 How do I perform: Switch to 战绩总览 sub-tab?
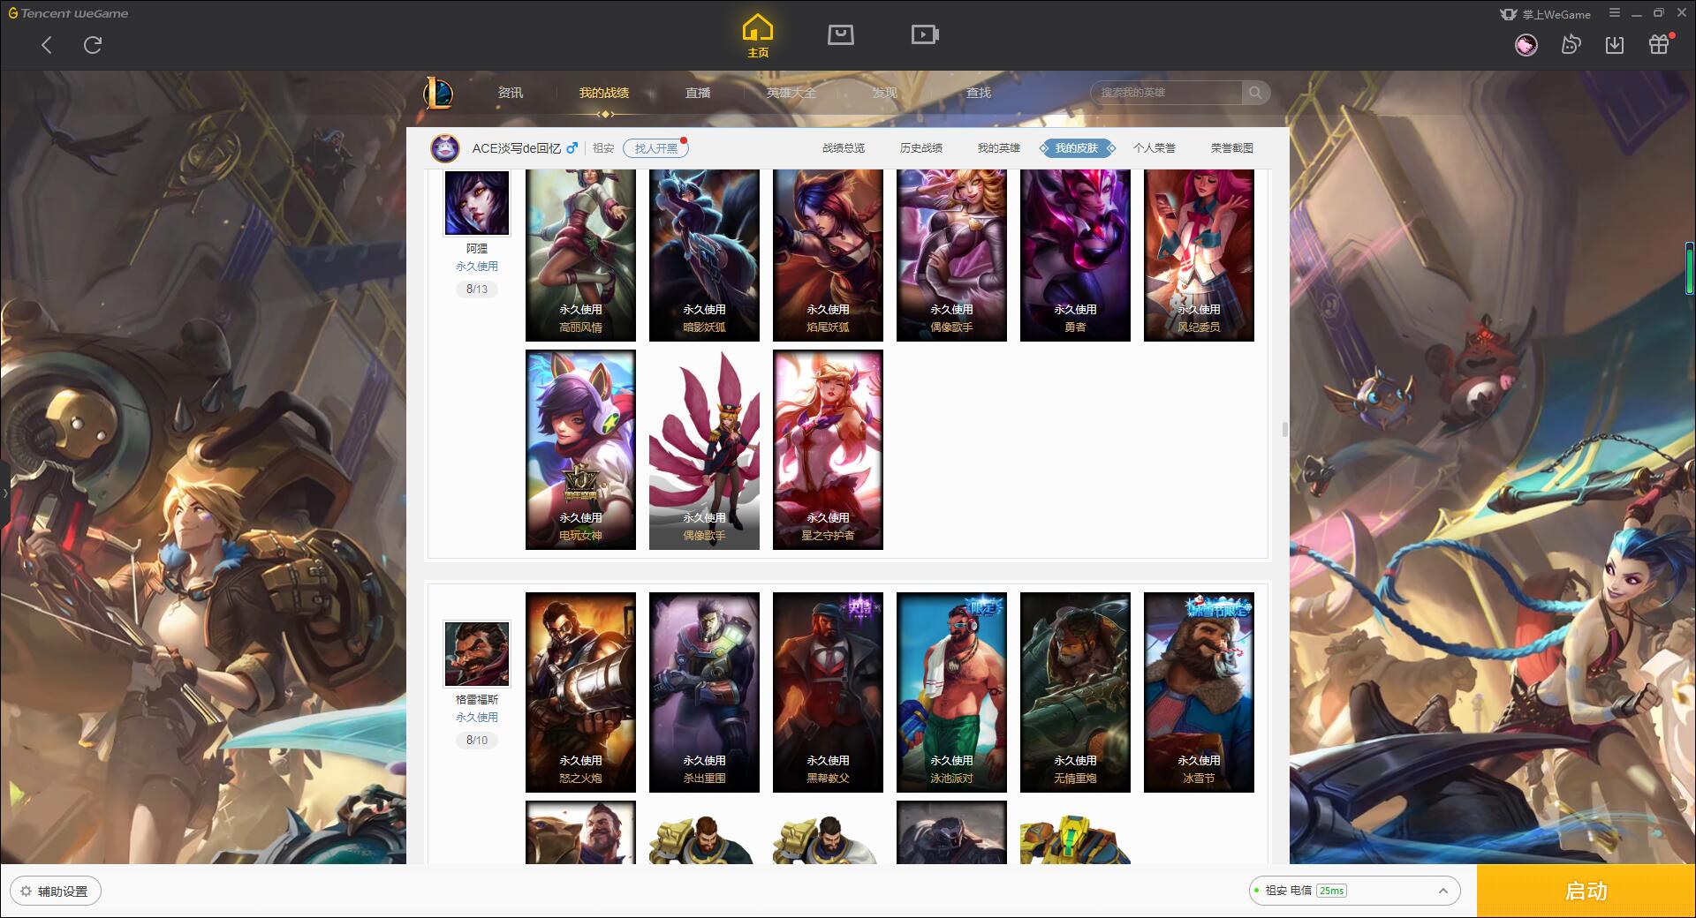click(x=844, y=148)
